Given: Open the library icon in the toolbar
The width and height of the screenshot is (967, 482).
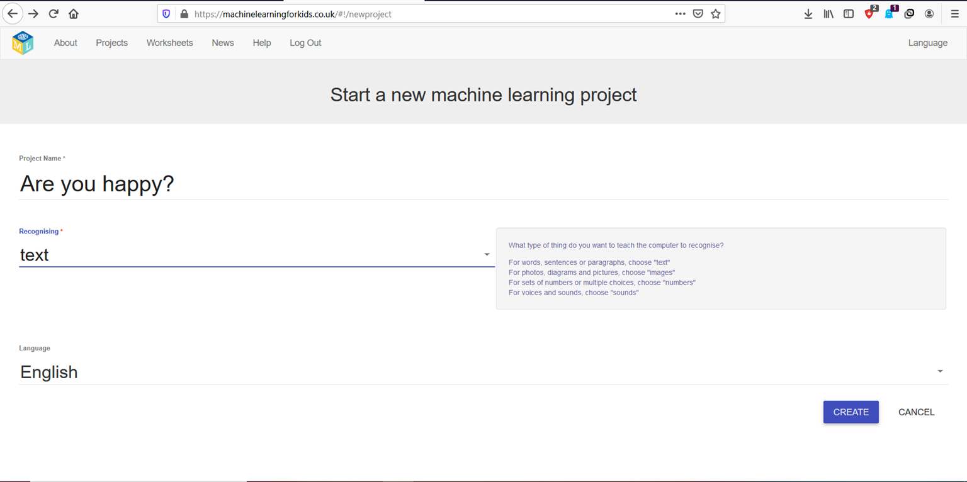Looking at the screenshot, I should (x=828, y=13).
